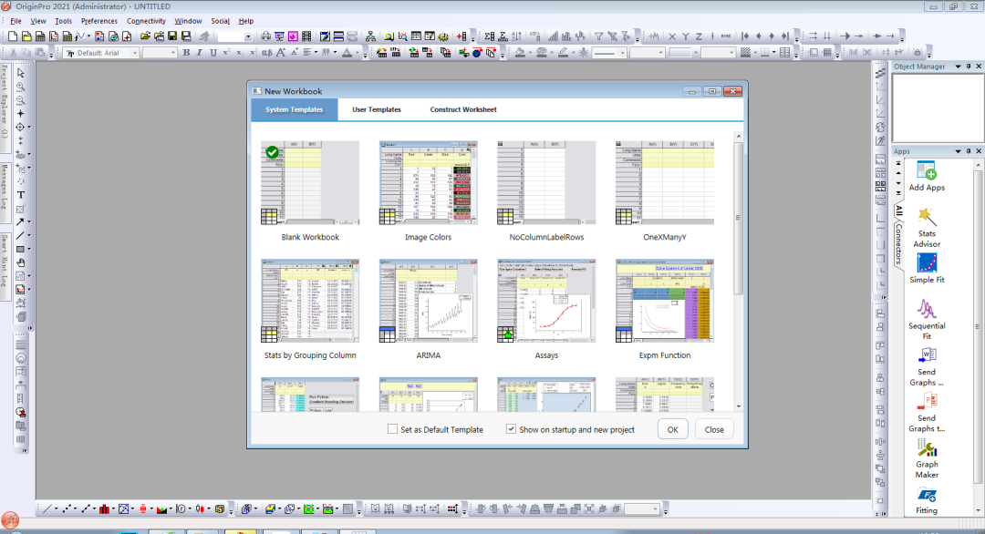Select the ARIMA template thumbnail
985x534 pixels.
click(429, 301)
